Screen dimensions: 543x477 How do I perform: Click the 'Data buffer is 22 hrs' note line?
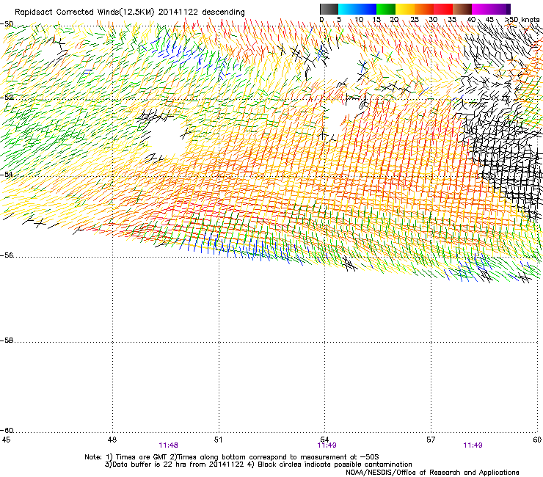pyautogui.click(x=258, y=465)
